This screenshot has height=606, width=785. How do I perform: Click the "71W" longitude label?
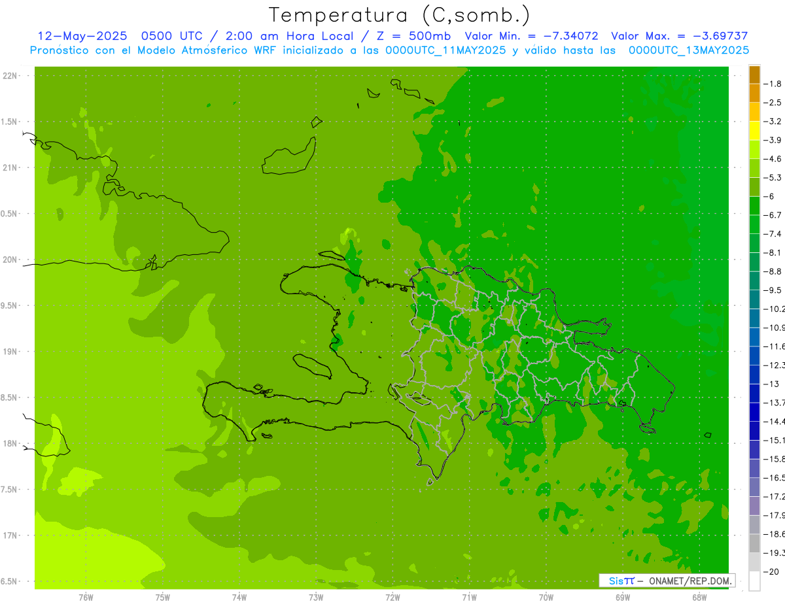pos(469,597)
